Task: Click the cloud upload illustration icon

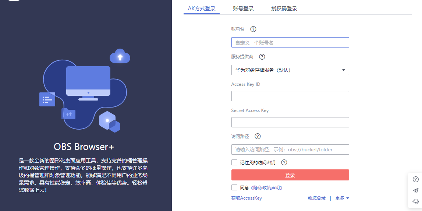Action: pyautogui.click(x=120, y=57)
